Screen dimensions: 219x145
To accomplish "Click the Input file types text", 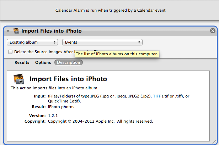I will 112,99.
